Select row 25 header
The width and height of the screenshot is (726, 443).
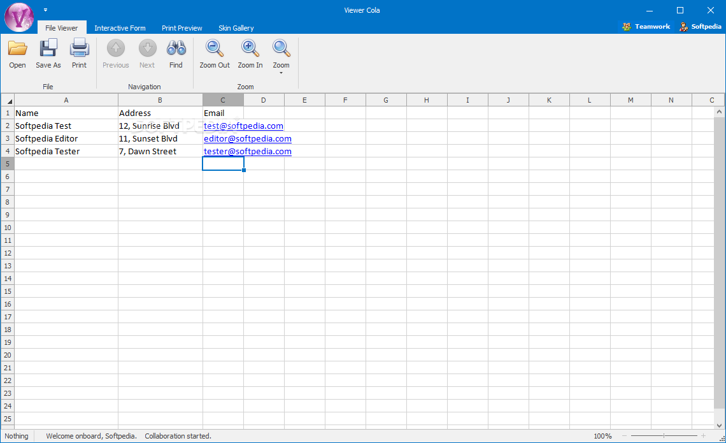point(8,419)
